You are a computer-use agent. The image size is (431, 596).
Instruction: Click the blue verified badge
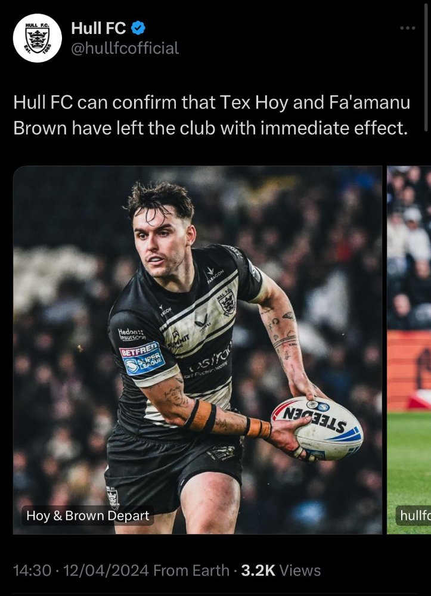[138, 28]
